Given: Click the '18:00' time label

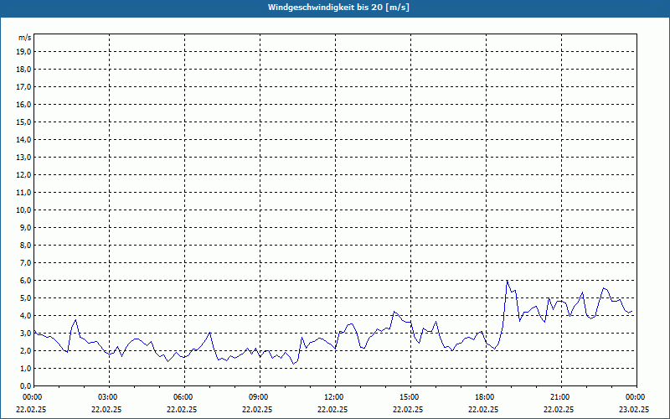Looking at the screenshot, I should (486, 397).
